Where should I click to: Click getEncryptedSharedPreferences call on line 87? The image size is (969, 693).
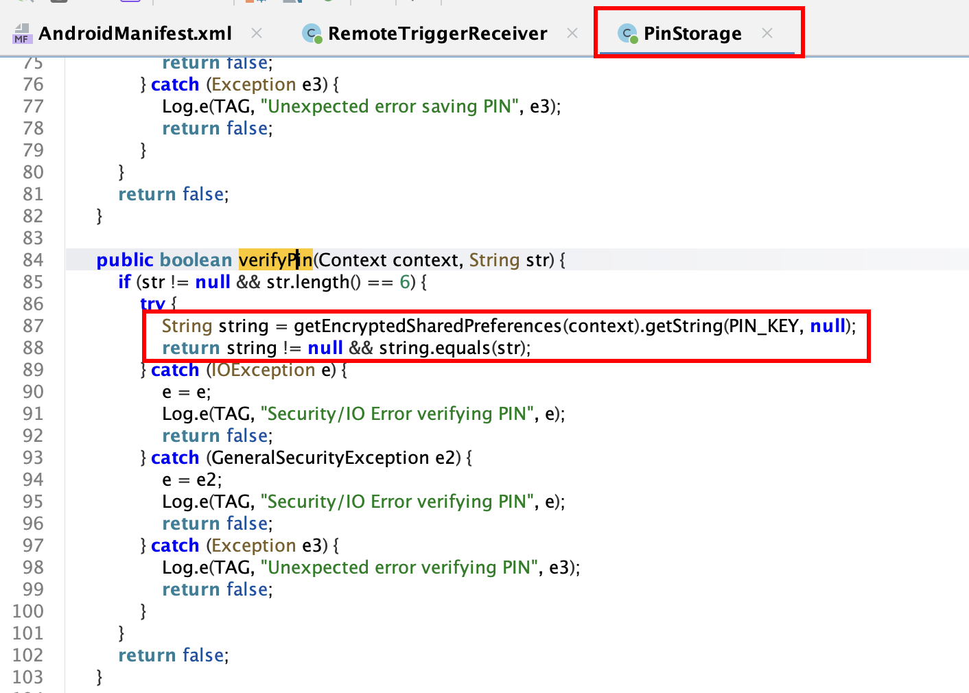428,326
